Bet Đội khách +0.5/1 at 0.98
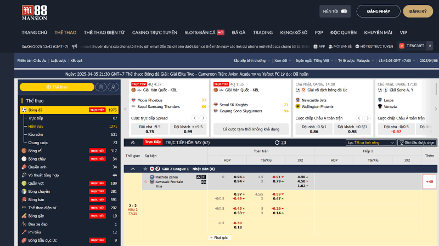The image size is (439, 246). (x=352, y=129)
